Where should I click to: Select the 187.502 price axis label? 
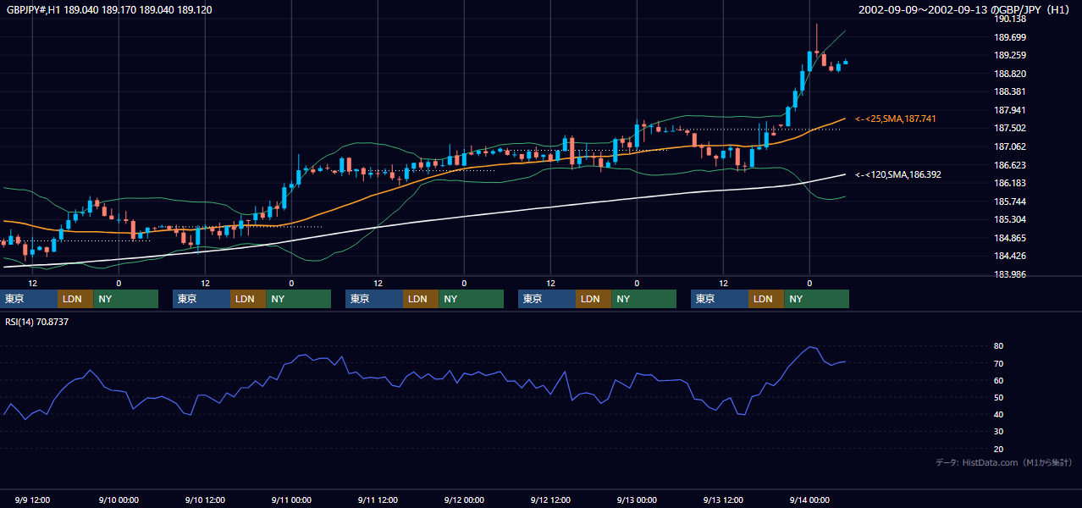[x=1009, y=129]
